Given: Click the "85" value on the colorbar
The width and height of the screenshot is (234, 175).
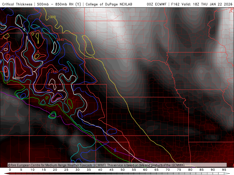Looking at the screenshot, I should (x=202, y=170).
